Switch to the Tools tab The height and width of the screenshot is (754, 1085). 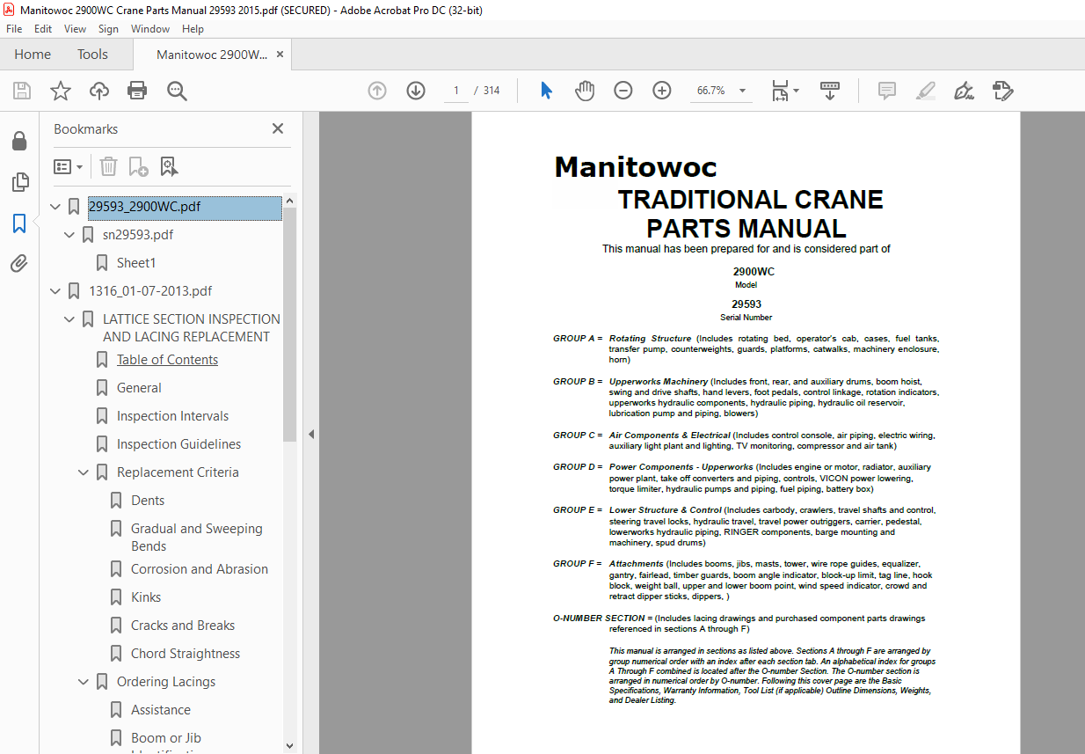click(x=92, y=55)
